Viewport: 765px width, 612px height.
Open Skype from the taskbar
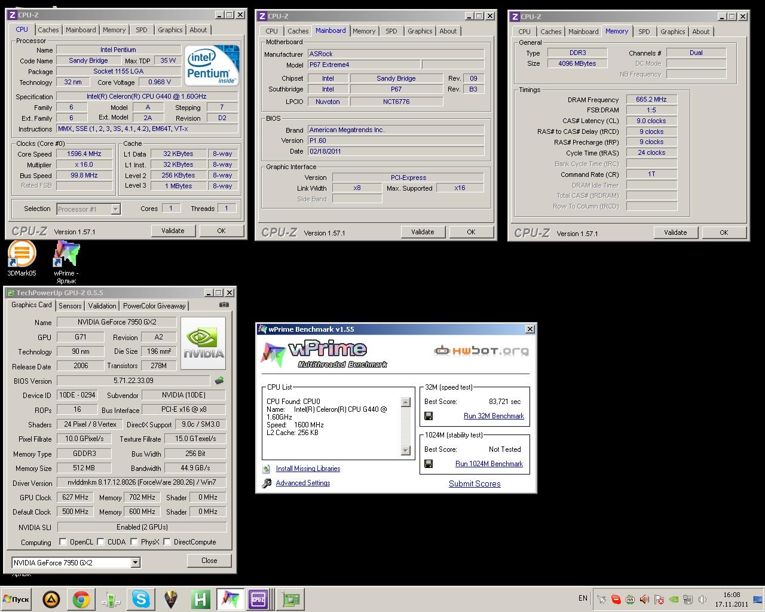pyautogui.click(x=141, y=599)
